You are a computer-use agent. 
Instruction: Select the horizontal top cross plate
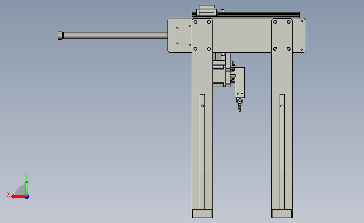(241, 35)
